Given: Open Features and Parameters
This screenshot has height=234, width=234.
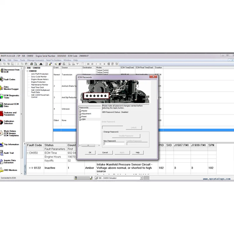Looking at the screenshot, I should (8, 113).
